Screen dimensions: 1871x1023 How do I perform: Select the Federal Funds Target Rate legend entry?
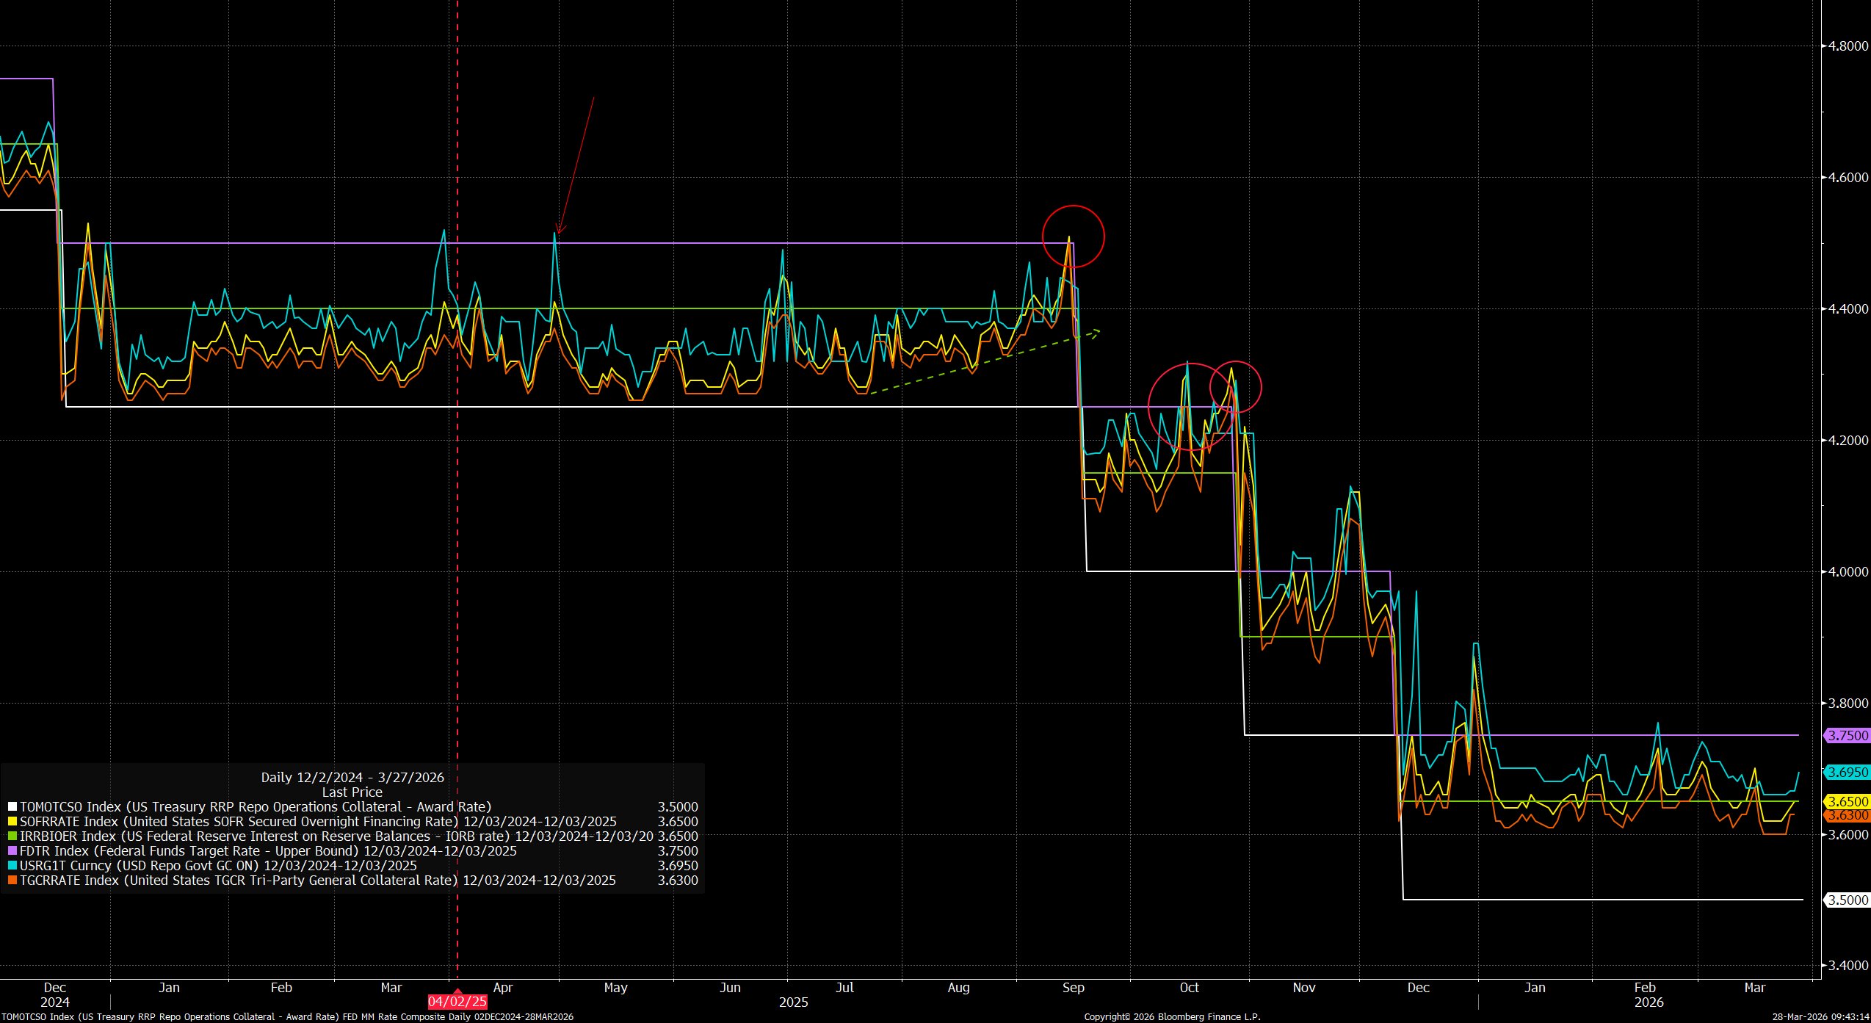[268, 851]
